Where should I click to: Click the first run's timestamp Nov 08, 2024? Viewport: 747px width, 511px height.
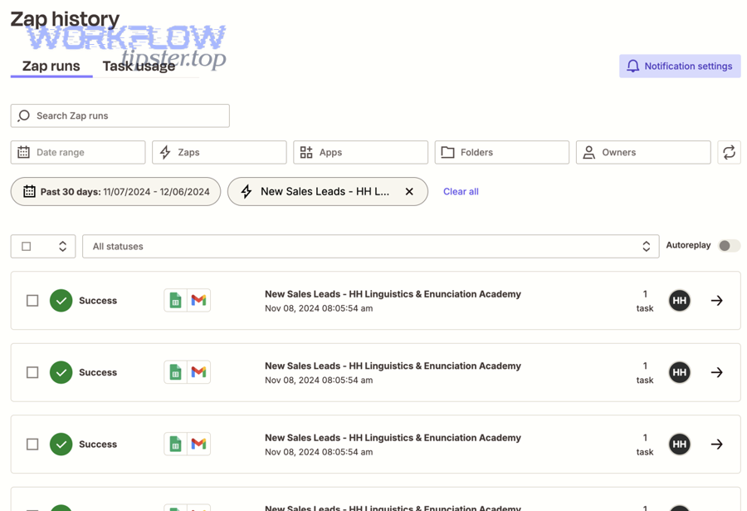pos(319,308)
